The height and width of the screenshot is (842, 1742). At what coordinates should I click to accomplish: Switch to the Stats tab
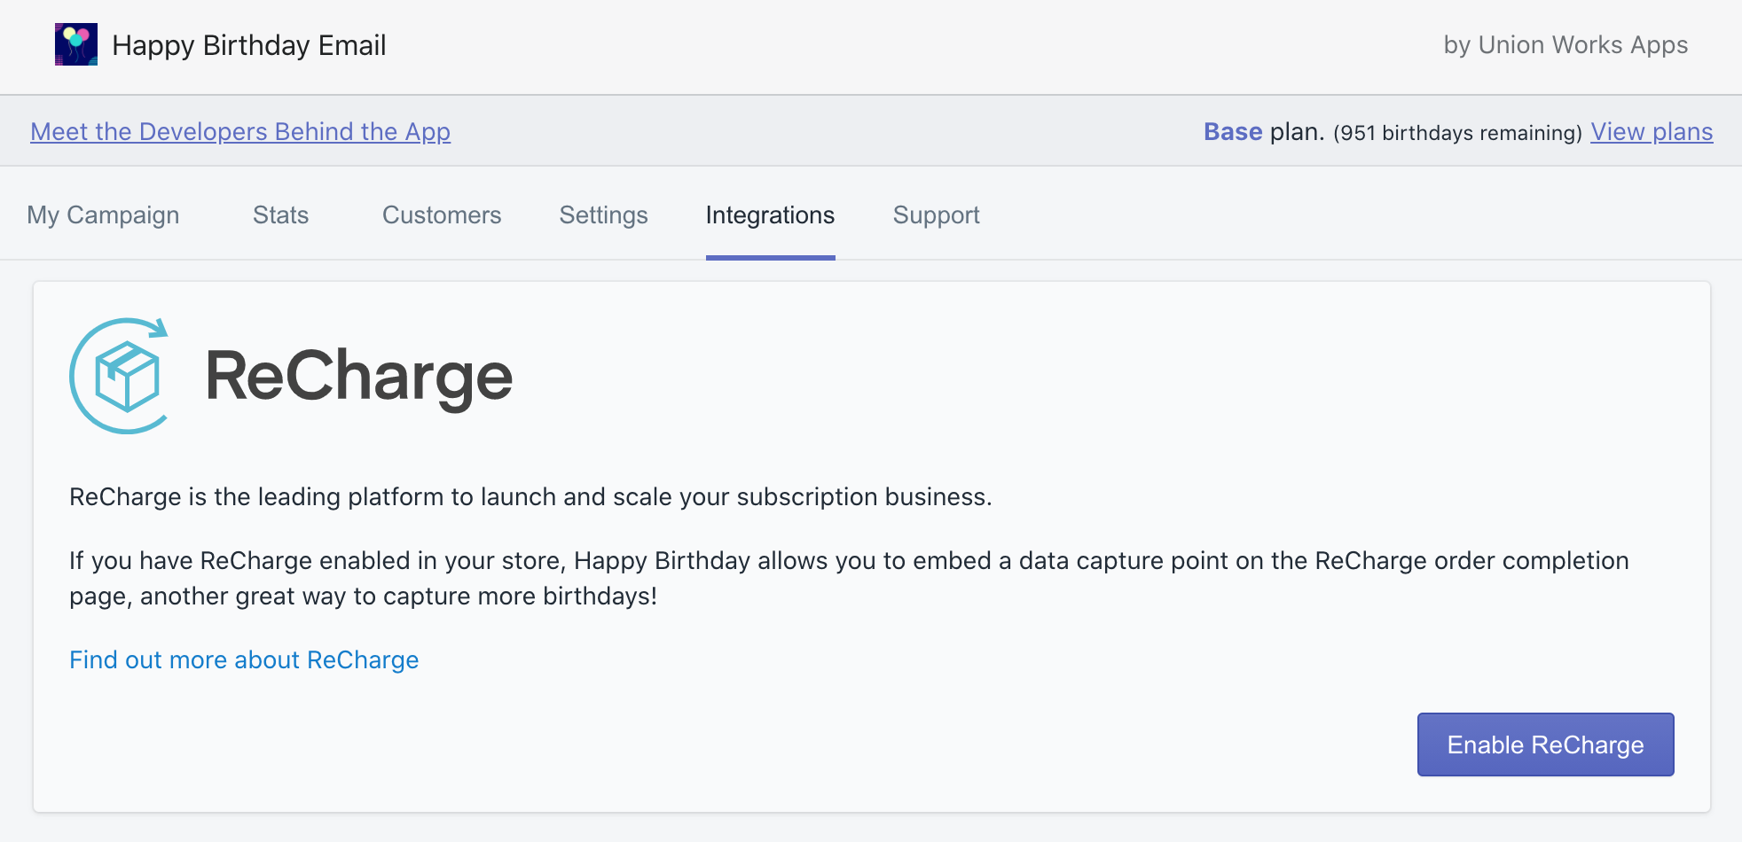pos(280,215)
